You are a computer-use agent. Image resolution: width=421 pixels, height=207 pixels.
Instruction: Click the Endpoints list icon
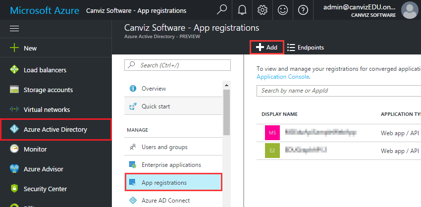click(x=291, y=48)
